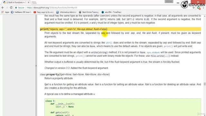Click the print() link before 'cannot be used'
The width and height of the screenshot is (206, 116).
(x=80, y=56)
